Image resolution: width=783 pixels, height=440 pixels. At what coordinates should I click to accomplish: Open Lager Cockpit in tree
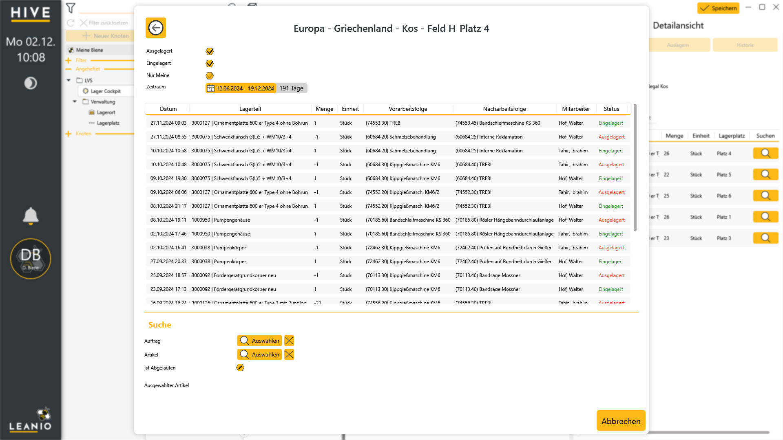point(105,91)
